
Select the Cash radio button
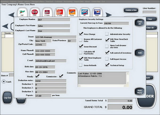[4, 82]
